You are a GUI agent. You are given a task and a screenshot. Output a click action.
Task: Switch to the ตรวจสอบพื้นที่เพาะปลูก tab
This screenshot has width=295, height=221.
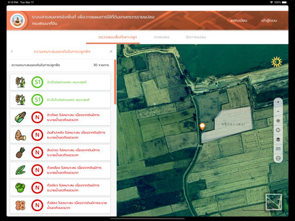point(118,37)
